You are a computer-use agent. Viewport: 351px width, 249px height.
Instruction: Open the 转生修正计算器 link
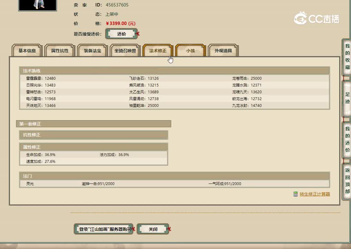315,194
